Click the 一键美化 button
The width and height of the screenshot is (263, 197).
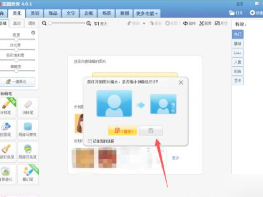click(17, 82)
